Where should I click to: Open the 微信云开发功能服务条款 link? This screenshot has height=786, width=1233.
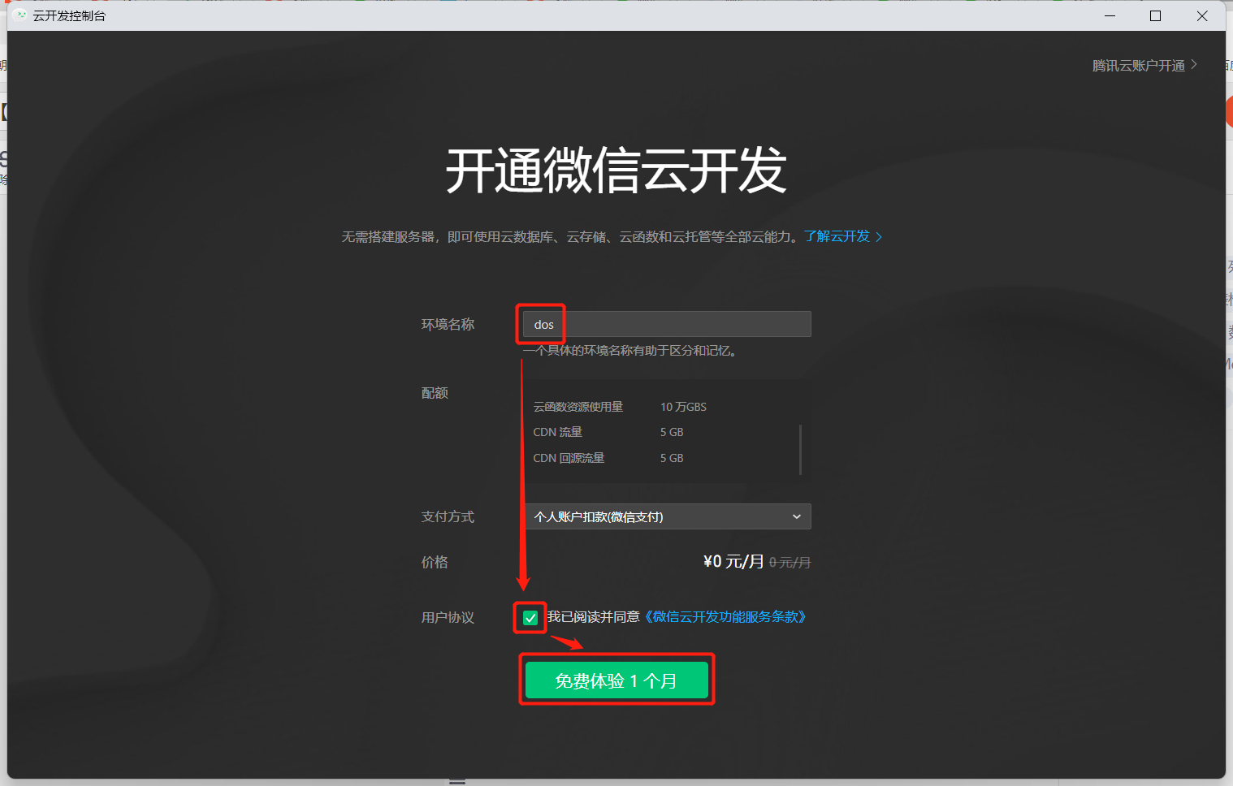(725, 617)
